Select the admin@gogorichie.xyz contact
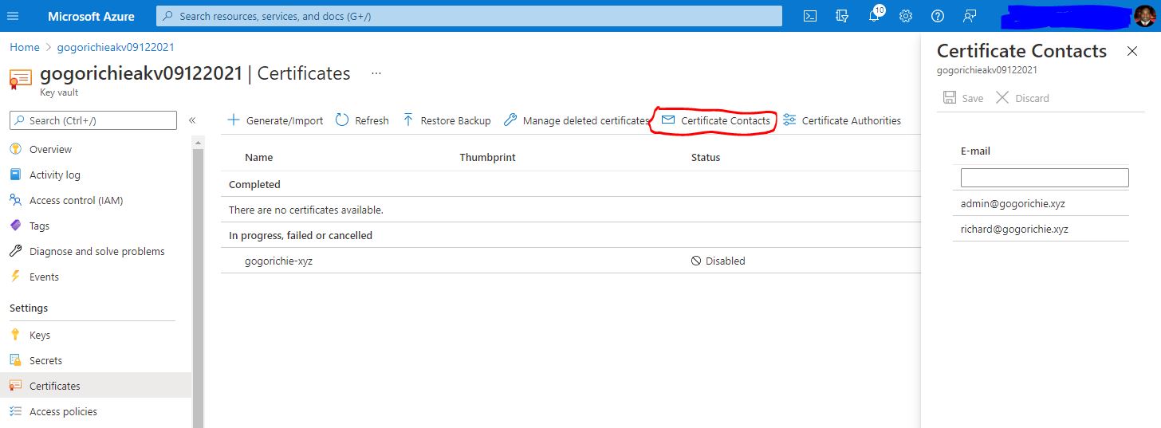 (1013, 203)
